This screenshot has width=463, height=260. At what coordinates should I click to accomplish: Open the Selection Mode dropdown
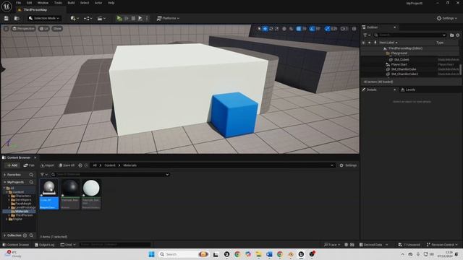click(x=44, y=18)
